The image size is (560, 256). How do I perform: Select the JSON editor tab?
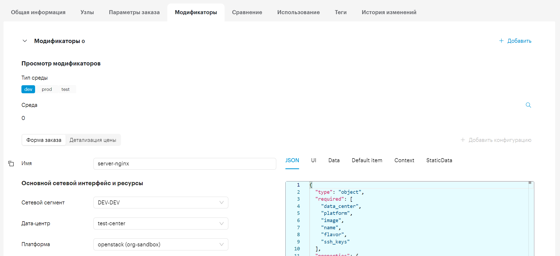[292, 160]
